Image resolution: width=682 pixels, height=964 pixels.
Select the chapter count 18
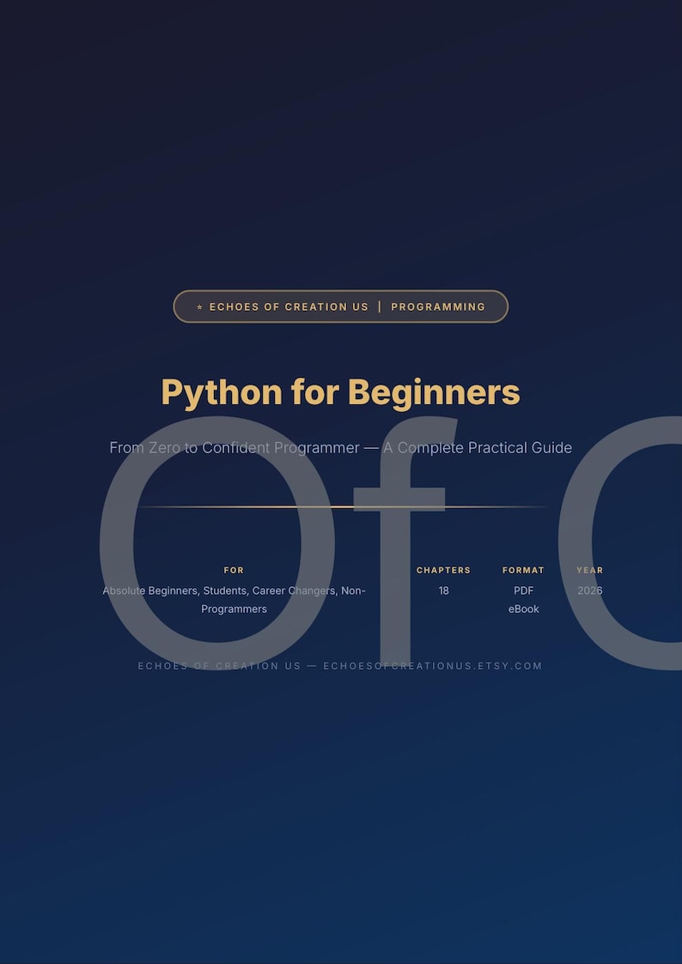[x=443, y=591]
